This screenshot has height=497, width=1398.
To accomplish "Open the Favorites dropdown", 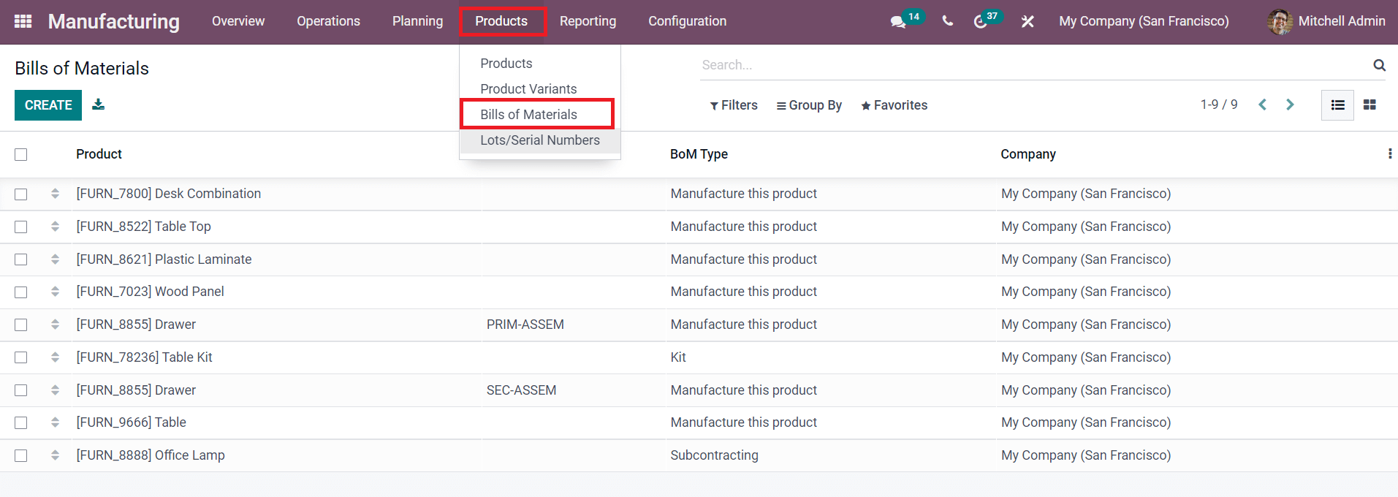I will point(894,105).
